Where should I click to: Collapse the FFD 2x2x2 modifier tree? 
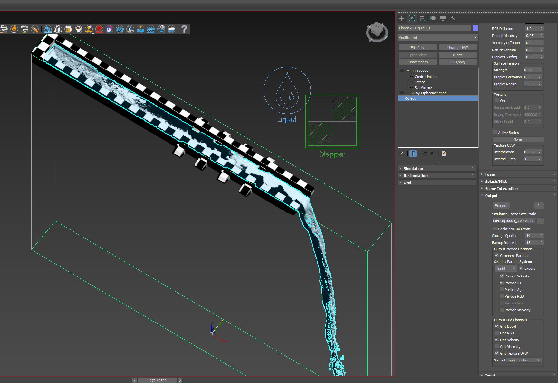(408, 71)
